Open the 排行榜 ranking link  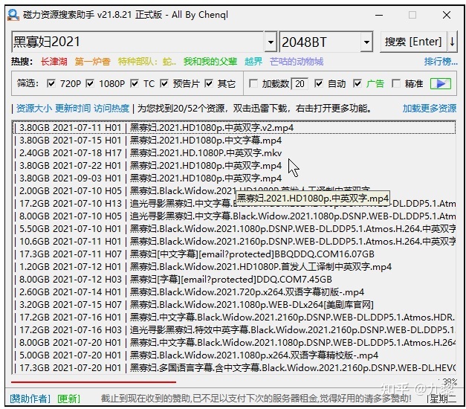click(x=440, y=62)
